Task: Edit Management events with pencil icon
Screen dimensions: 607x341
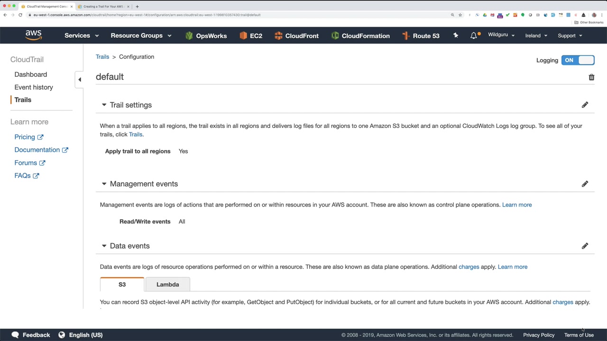Action: tap(585, 184)
